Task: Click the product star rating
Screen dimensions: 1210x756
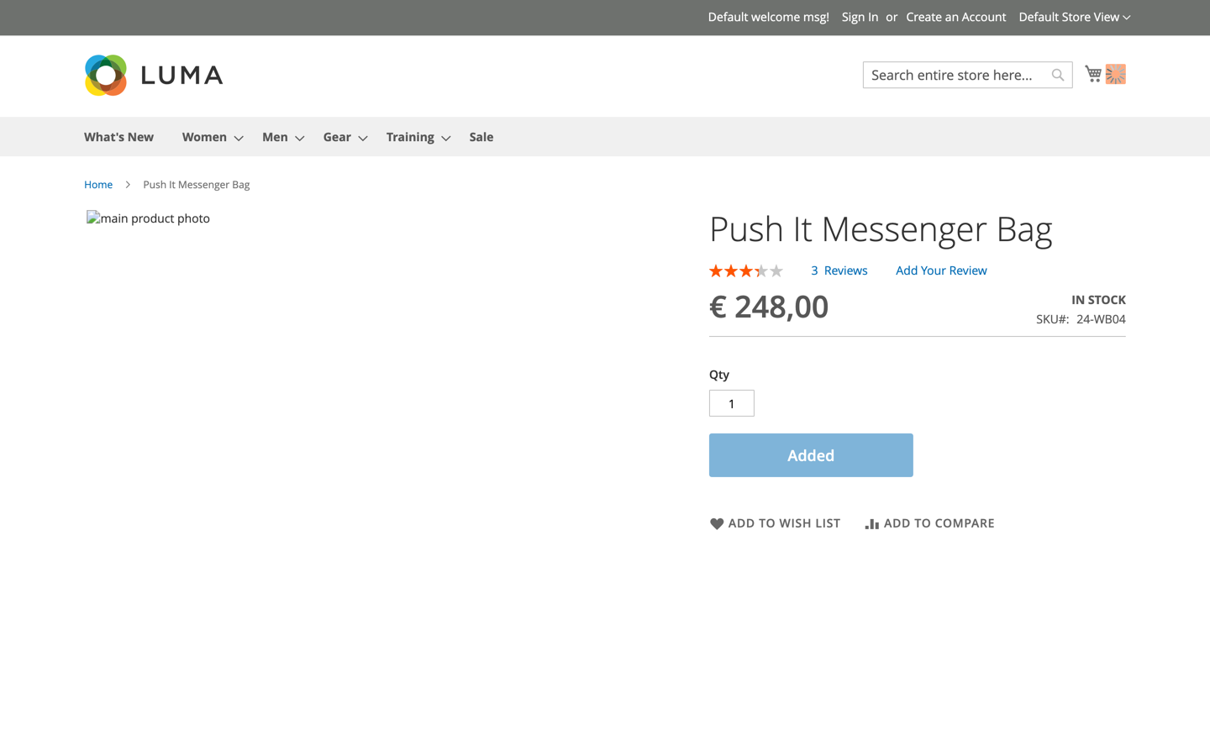Action: tap(746, 270)
